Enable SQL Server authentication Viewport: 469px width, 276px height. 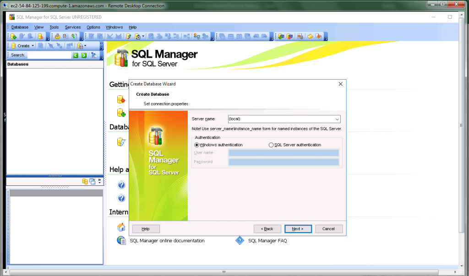[x=270, y=145]
